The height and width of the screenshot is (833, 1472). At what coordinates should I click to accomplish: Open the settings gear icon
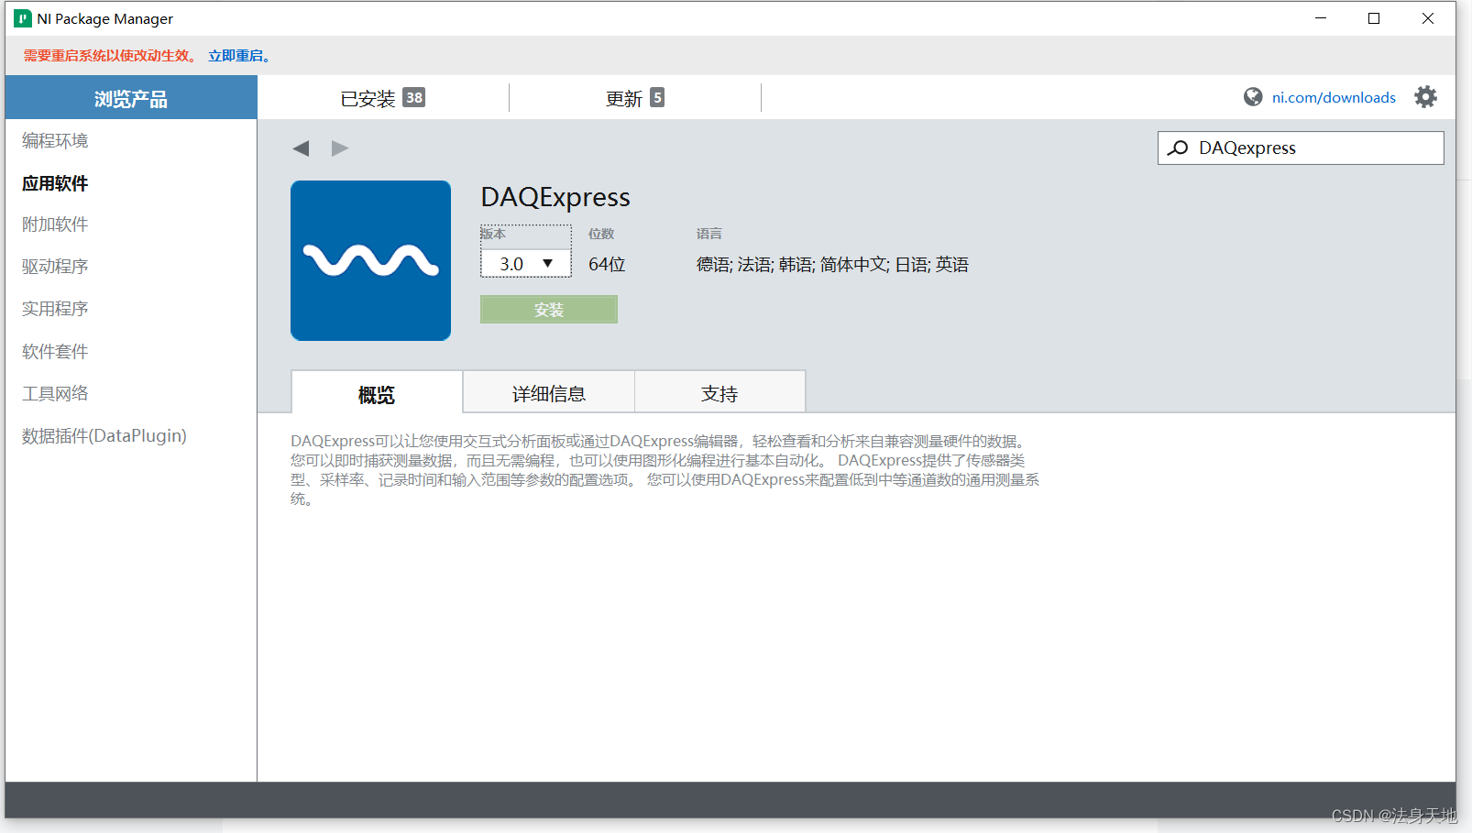[1425, 96]
